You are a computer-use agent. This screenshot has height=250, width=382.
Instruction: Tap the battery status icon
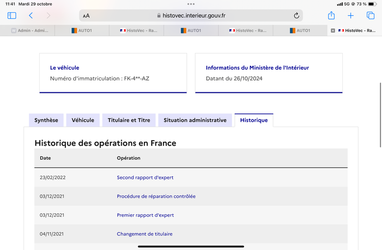click(x=372, y=4)
